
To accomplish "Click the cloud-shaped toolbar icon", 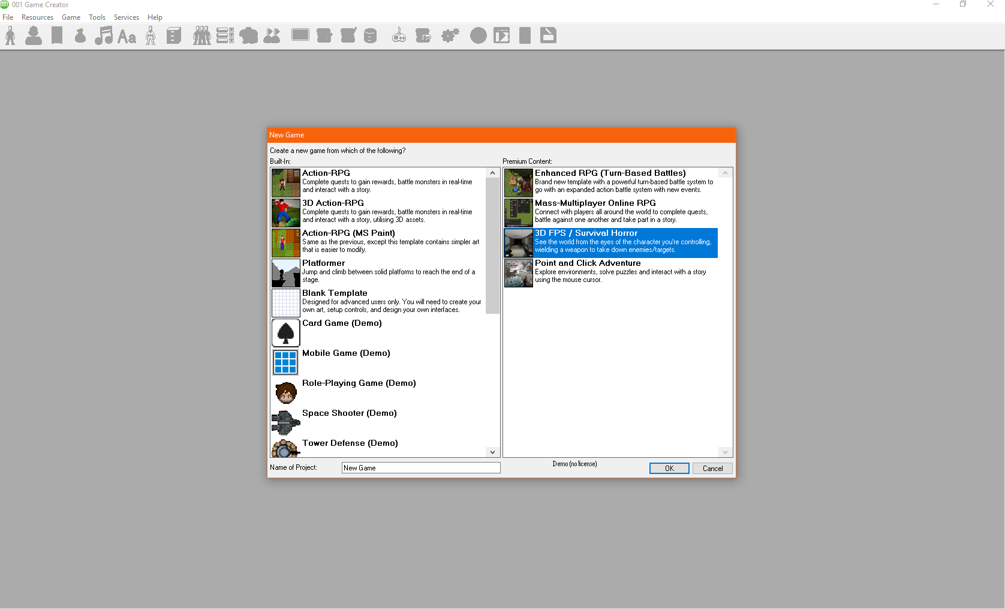I will pyautogui.click(x=248, y=36).
